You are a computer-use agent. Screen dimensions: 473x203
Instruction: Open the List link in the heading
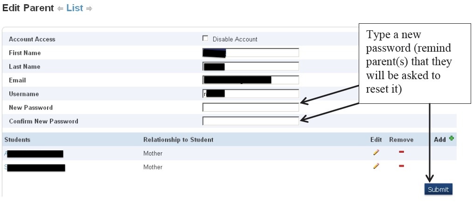click(x=75, y=8)
